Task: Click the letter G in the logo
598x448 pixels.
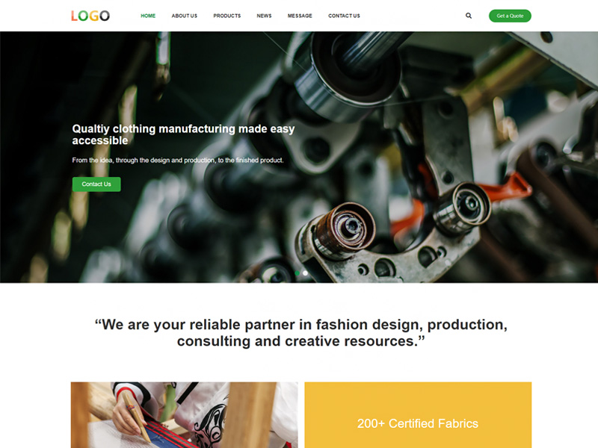Action: (94, 16)
